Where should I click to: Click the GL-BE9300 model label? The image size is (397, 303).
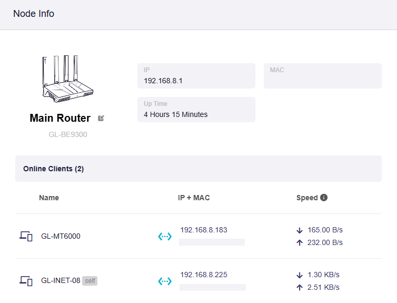(x=68, y=134)
